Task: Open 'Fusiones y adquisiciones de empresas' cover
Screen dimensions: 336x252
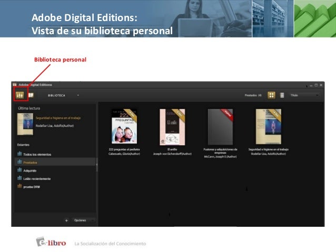Action: [x=221, y=127]
